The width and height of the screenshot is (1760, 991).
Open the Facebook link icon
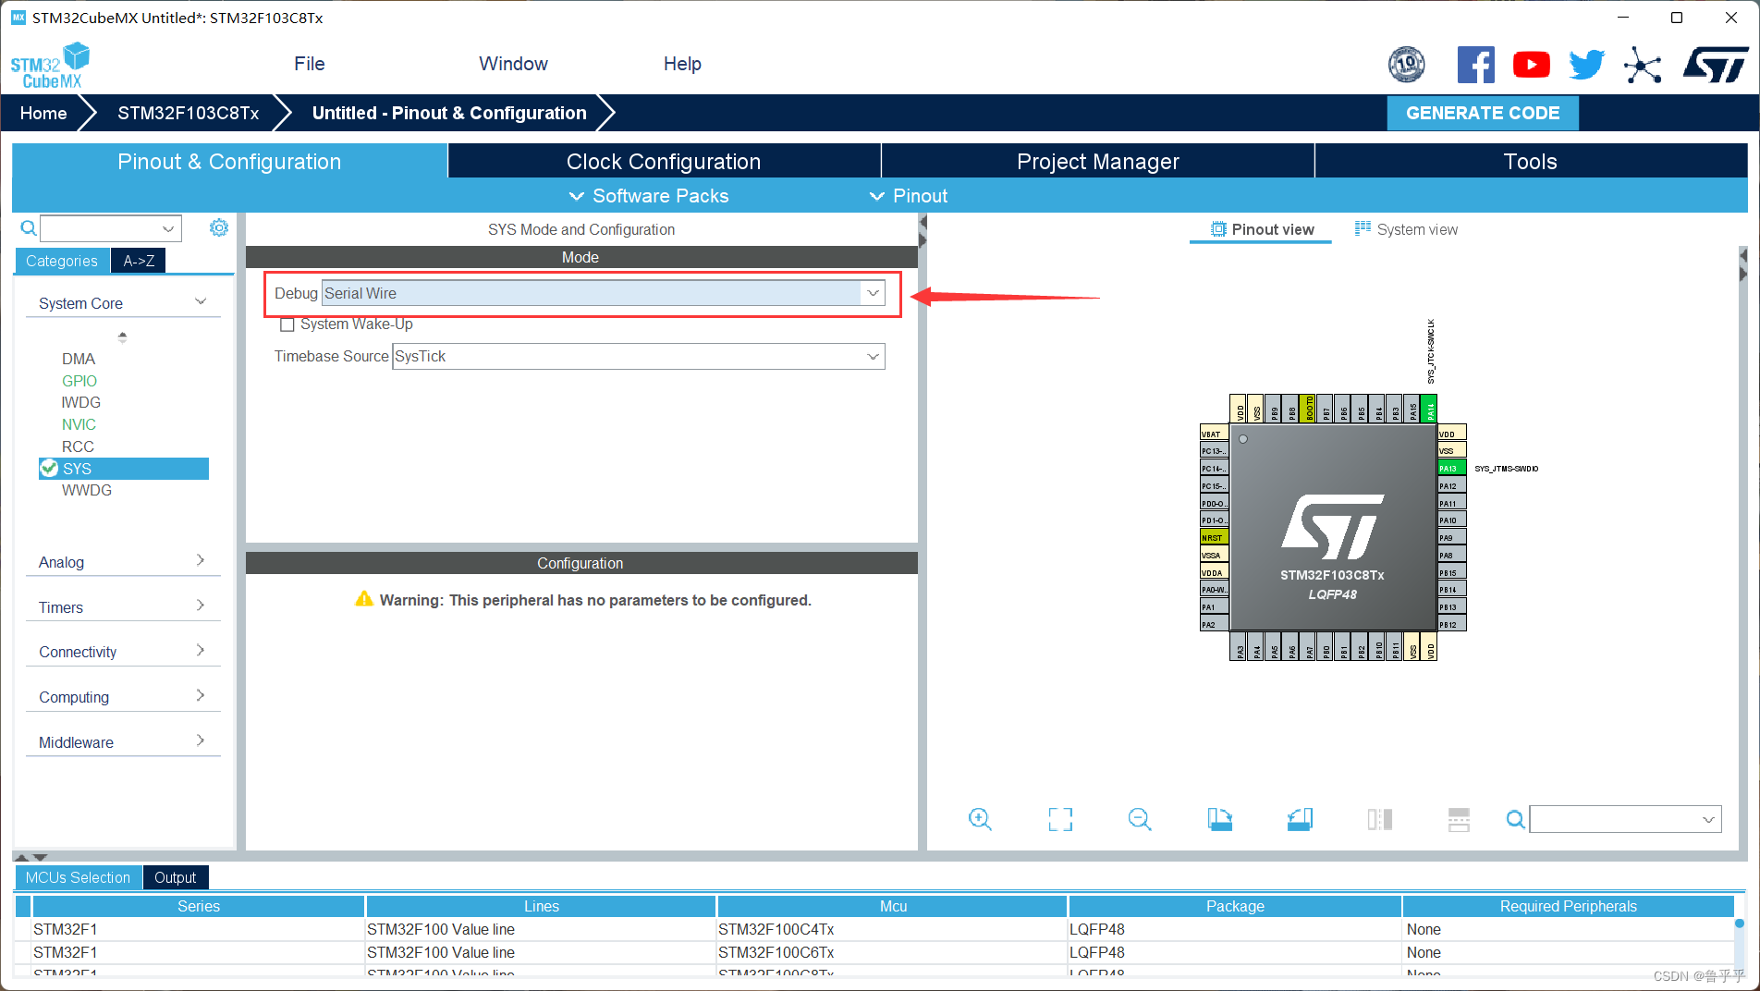1475,65
